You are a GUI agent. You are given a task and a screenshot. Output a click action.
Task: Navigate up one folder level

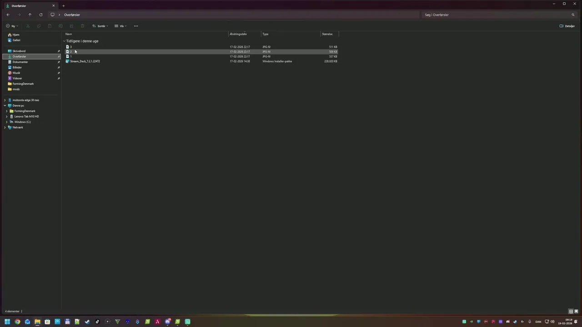click(x=30, y=15)
